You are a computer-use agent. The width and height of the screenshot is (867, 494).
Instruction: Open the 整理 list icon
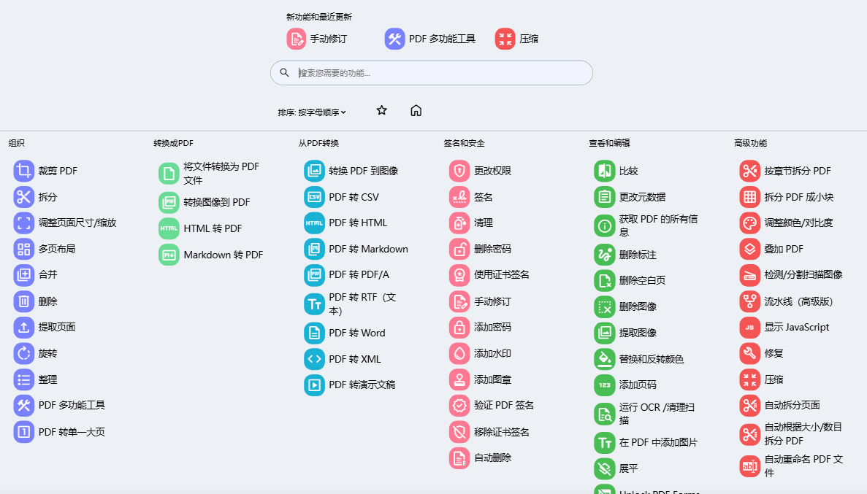point(24,379)
